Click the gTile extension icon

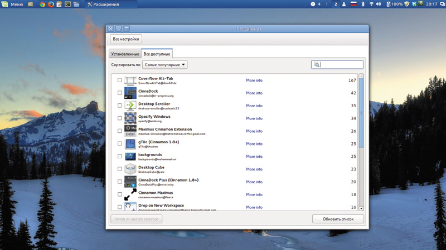(130, 144)
